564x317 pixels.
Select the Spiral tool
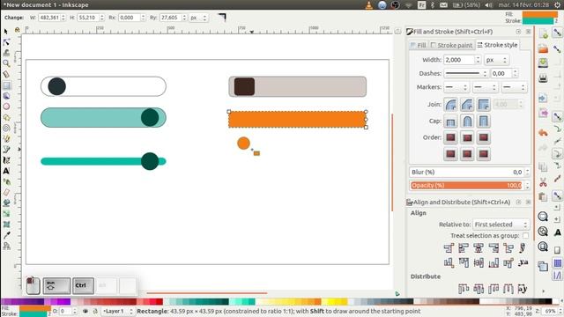tap(6, 128)
